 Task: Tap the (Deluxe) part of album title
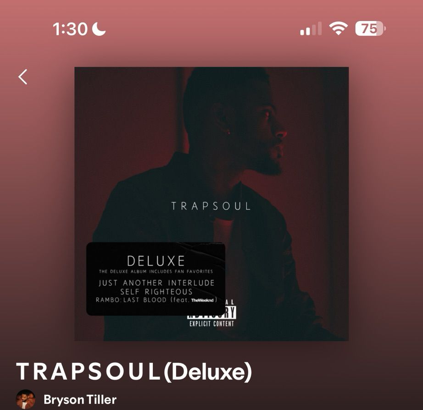(208, 372)
